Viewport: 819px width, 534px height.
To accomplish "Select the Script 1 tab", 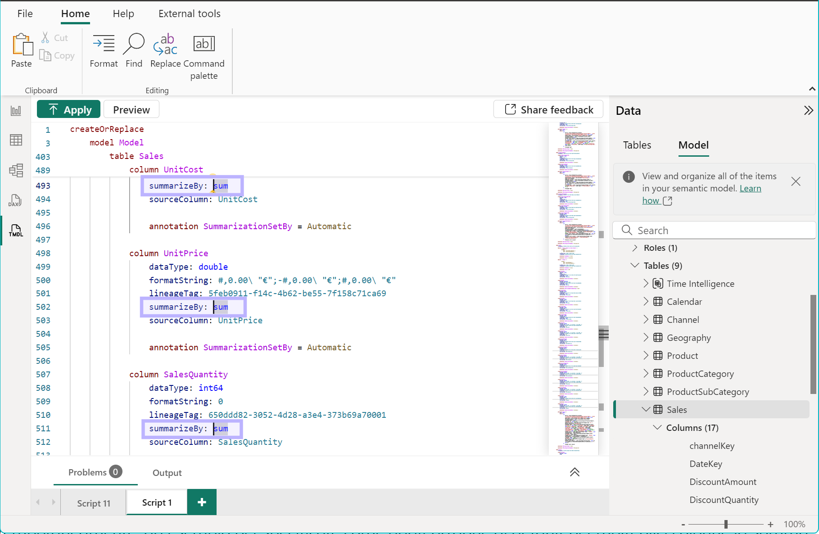I will tap(157, 502).
